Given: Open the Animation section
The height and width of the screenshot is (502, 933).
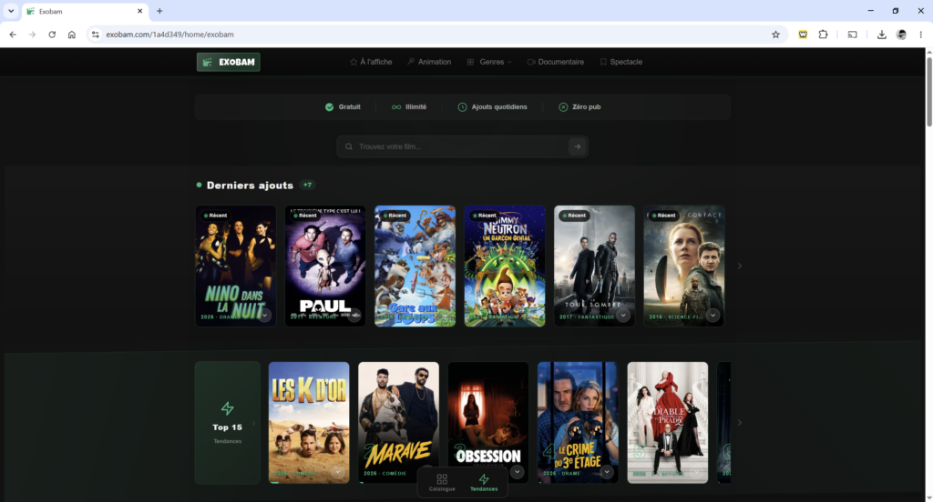Looking at the screenshot, I should pos(429,62).
